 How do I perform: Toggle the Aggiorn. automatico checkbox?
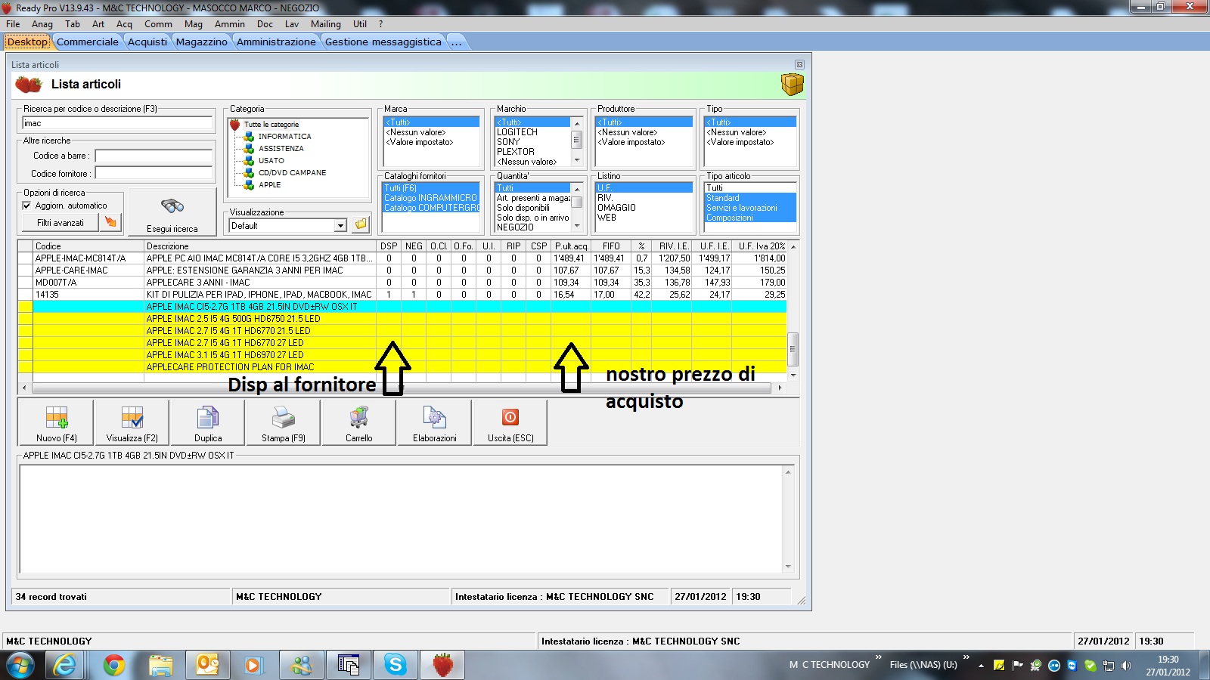pyautogui.click(x=26, y=206)
